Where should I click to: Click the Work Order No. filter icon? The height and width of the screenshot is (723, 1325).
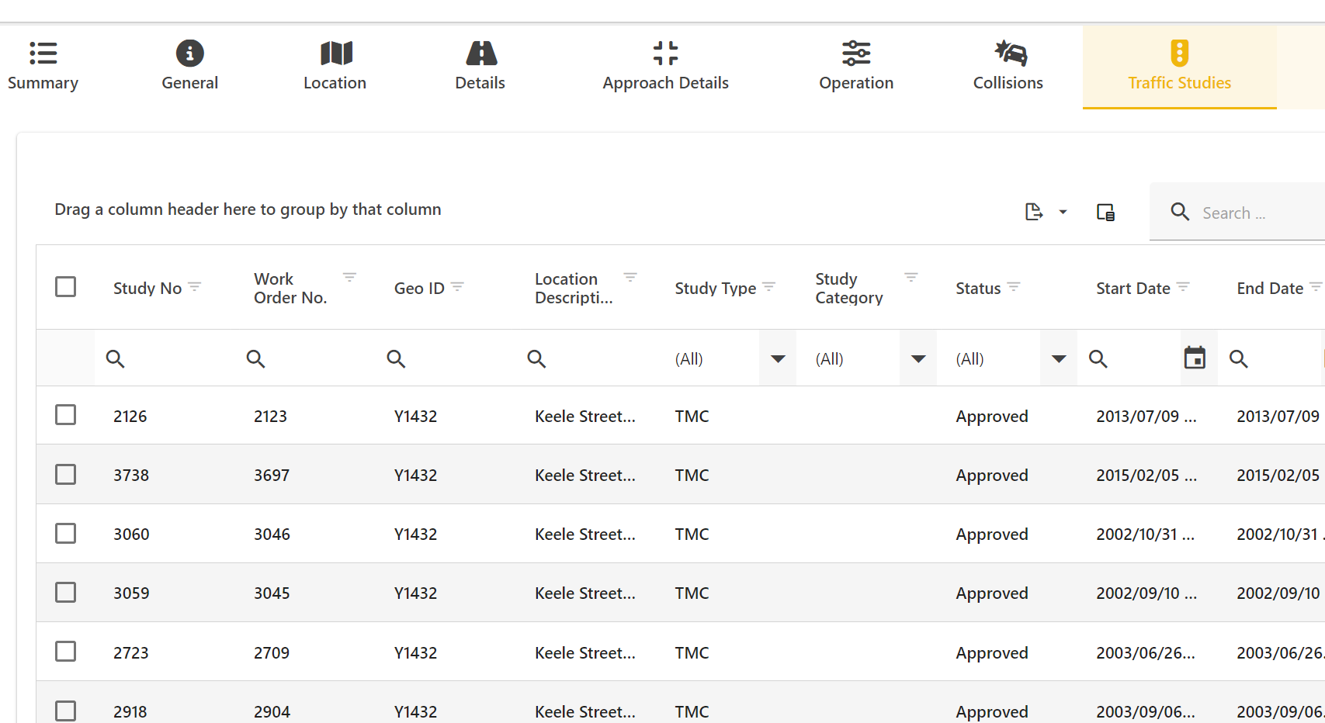(x=349, y=277)
